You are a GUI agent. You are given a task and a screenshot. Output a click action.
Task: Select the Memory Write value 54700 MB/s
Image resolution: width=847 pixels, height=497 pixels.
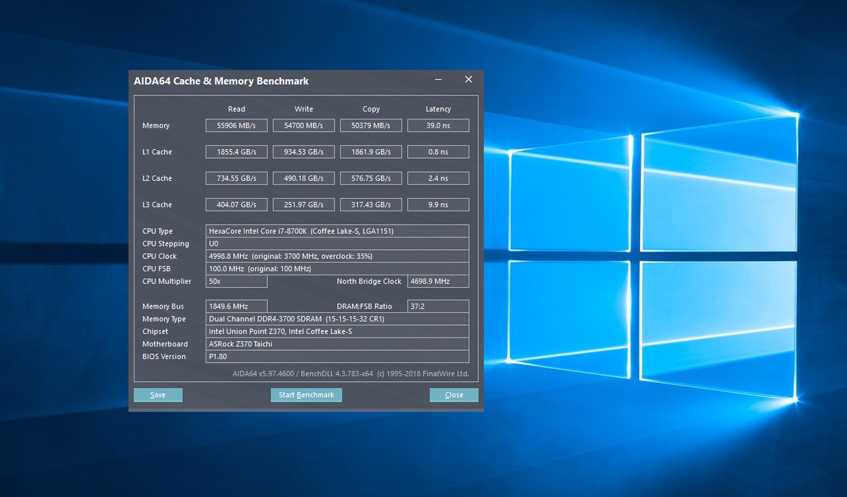pos(303,126)
